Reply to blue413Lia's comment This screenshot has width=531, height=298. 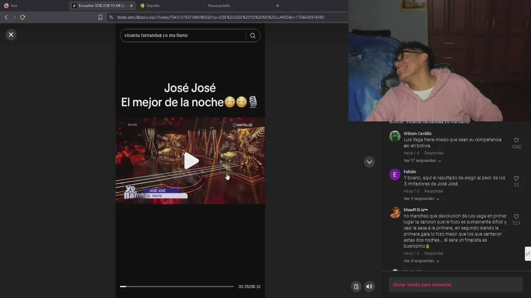point(434,253)
